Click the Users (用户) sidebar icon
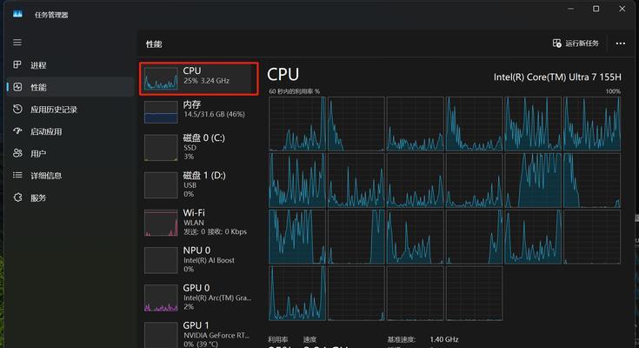 17,153
